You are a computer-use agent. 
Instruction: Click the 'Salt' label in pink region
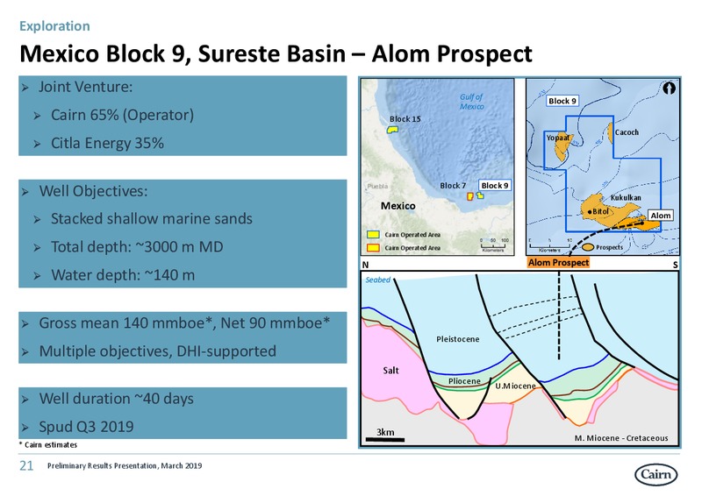390,371
